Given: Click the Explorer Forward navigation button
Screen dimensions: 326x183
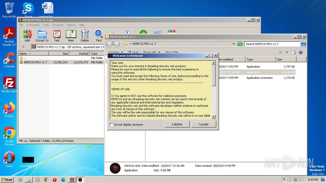Looking at the screenshot, I should (x=116, y=44).
